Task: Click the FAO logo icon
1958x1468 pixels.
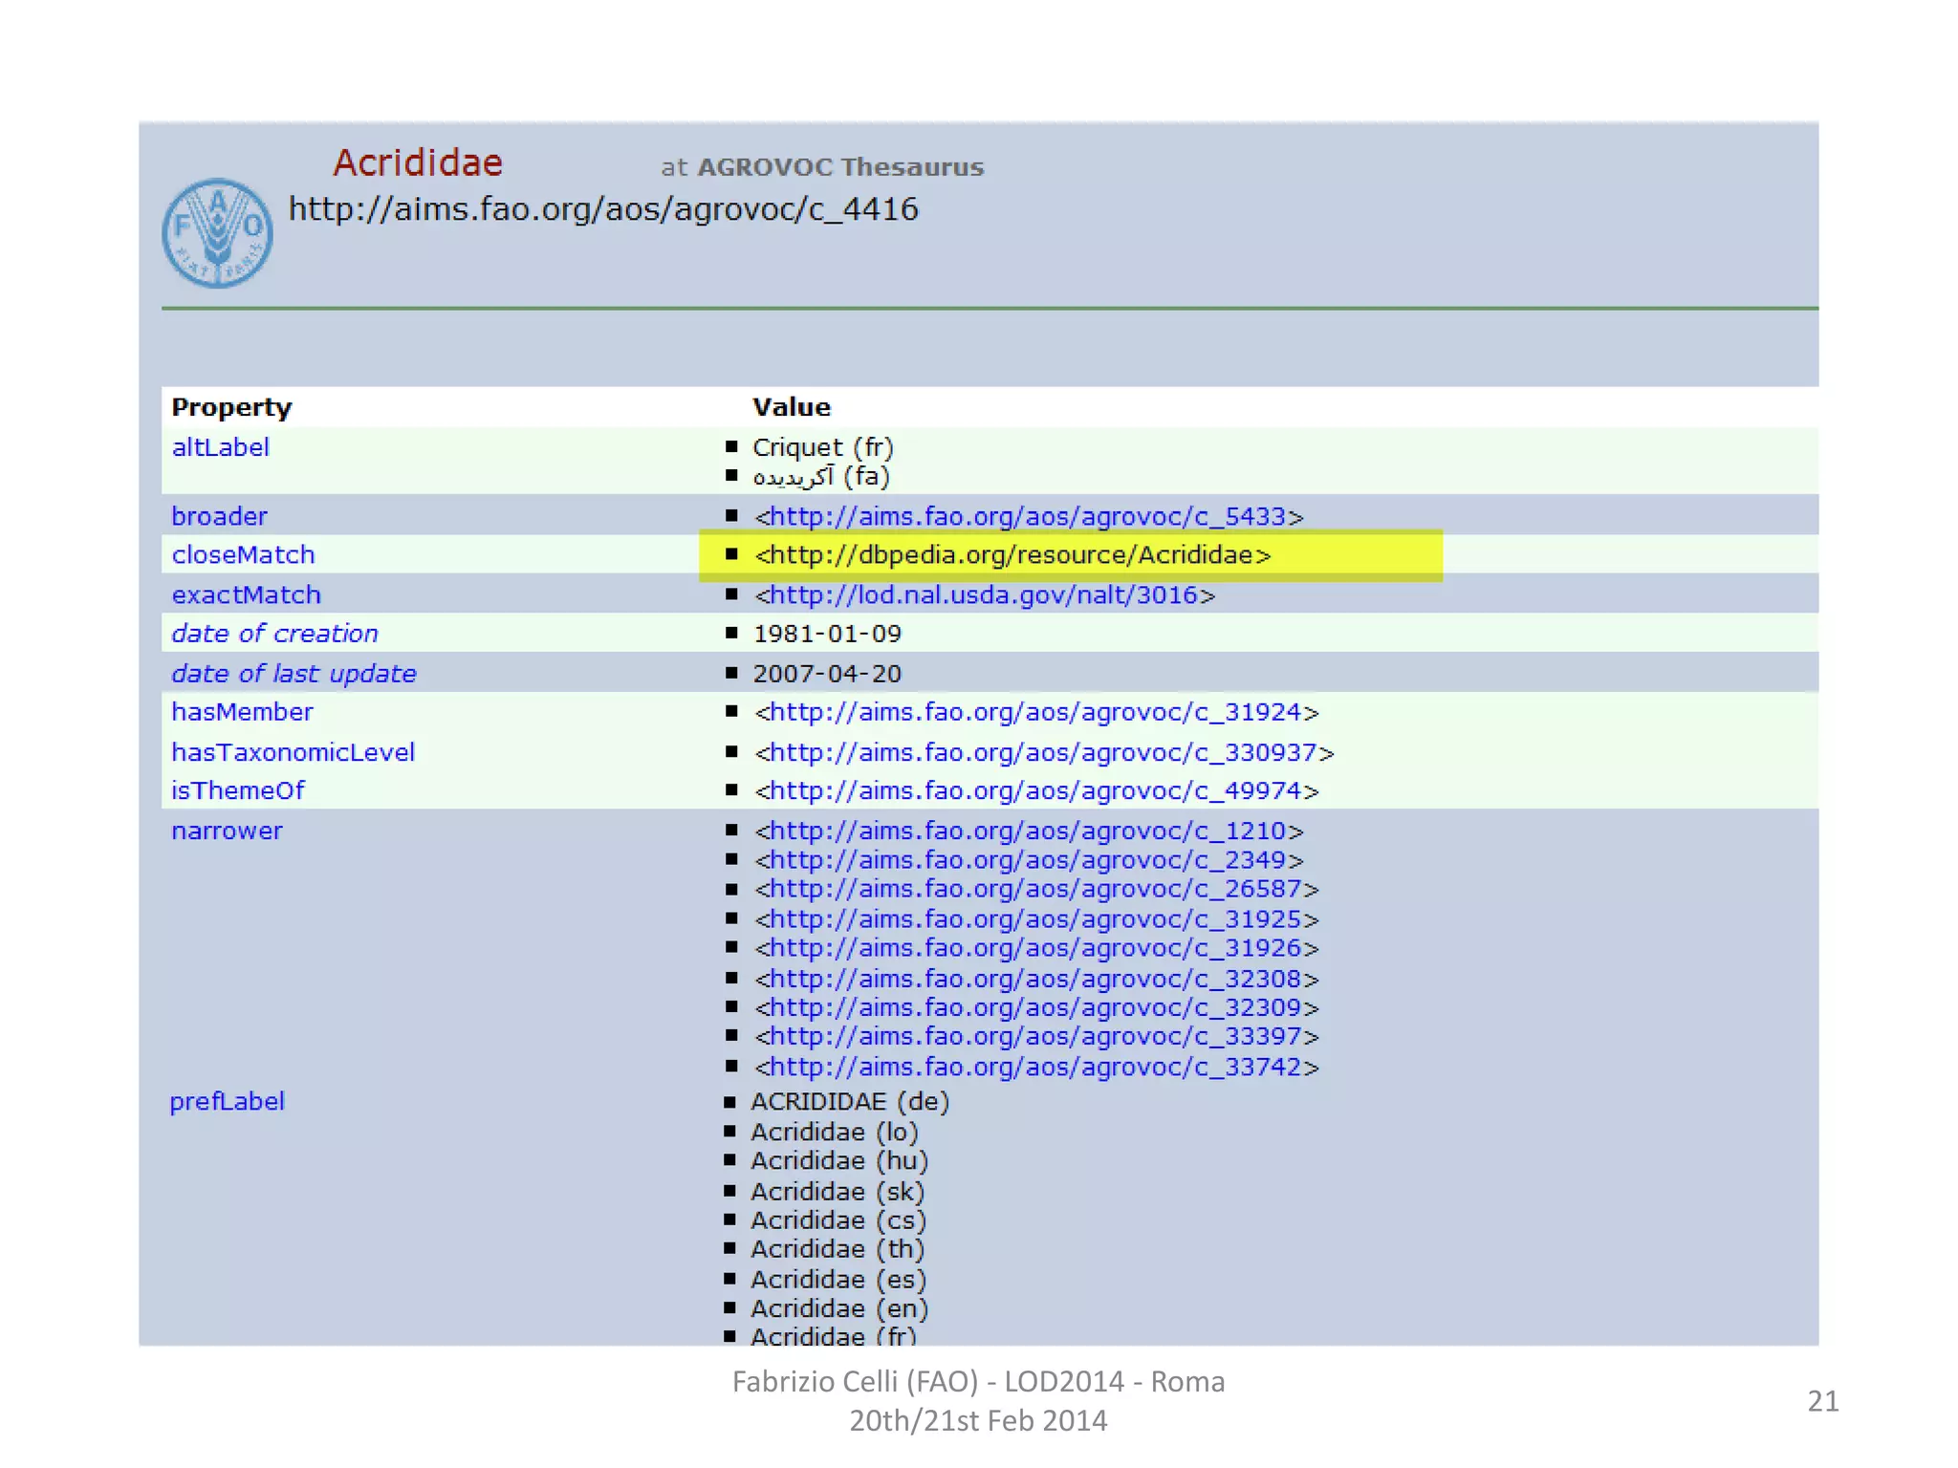Action: pyautogui.click(x=217, y=232)
